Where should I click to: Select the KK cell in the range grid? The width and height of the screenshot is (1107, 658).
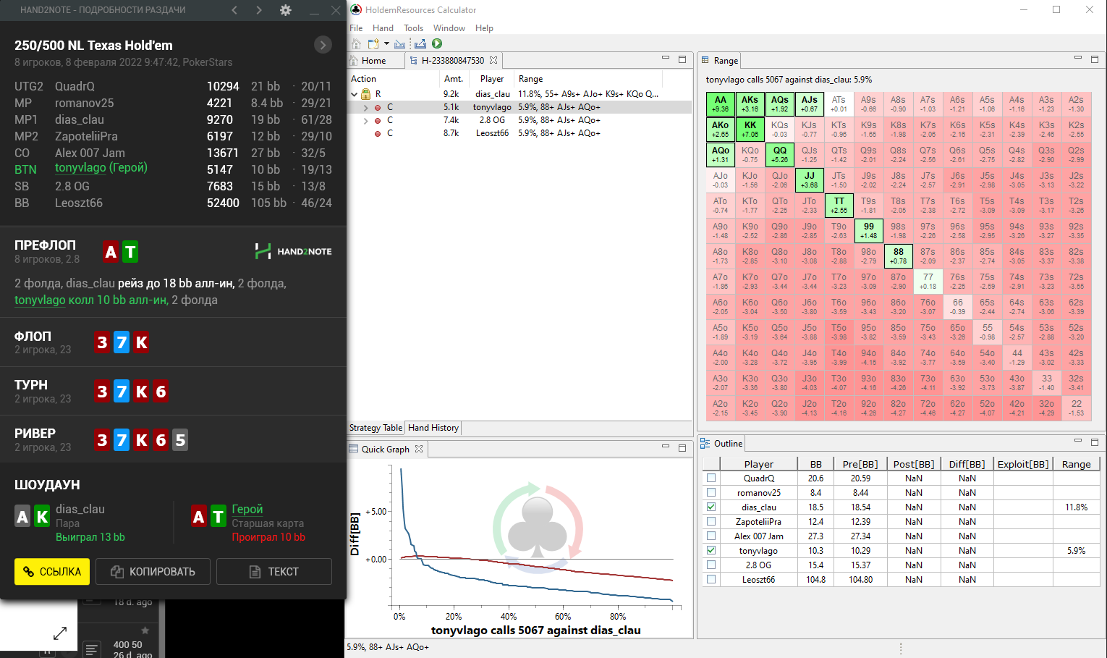[750, 130]
